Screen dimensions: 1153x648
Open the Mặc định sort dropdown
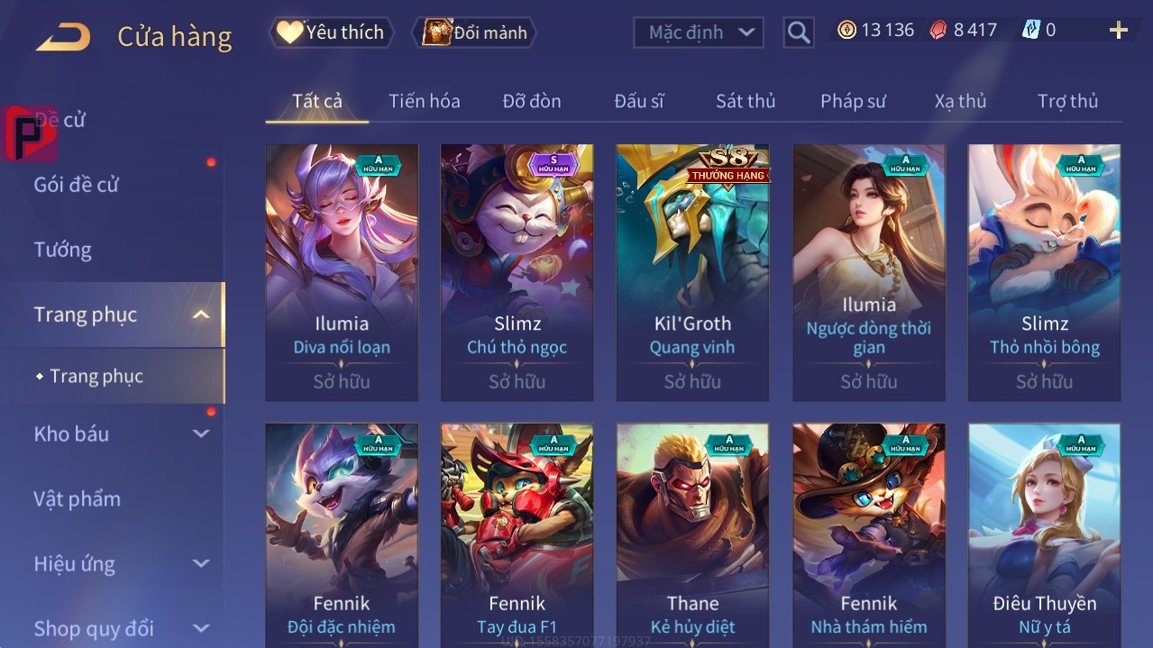[x=699, y=32]
